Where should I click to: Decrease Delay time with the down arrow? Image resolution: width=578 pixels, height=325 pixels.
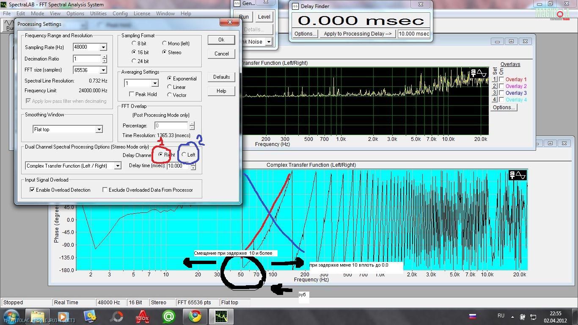193,168
